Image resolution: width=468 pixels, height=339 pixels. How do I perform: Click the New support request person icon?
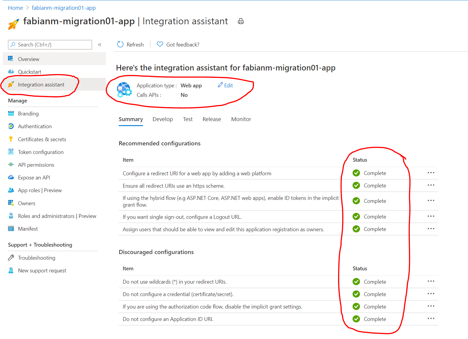pos(11,270)
